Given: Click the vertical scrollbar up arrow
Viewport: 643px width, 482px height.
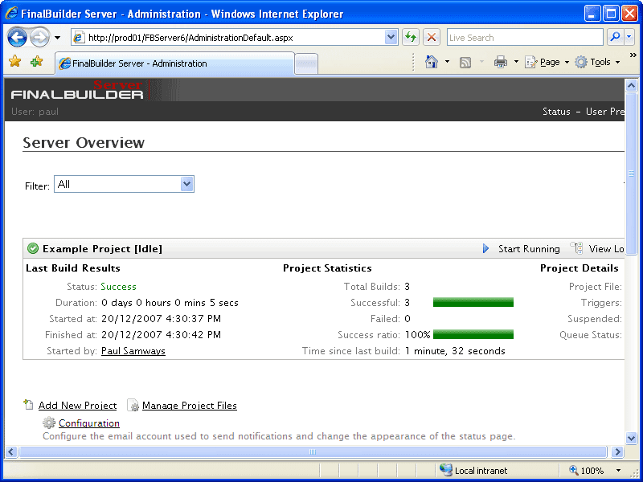Looking at the screenshot, I should [x=631, y=86].
